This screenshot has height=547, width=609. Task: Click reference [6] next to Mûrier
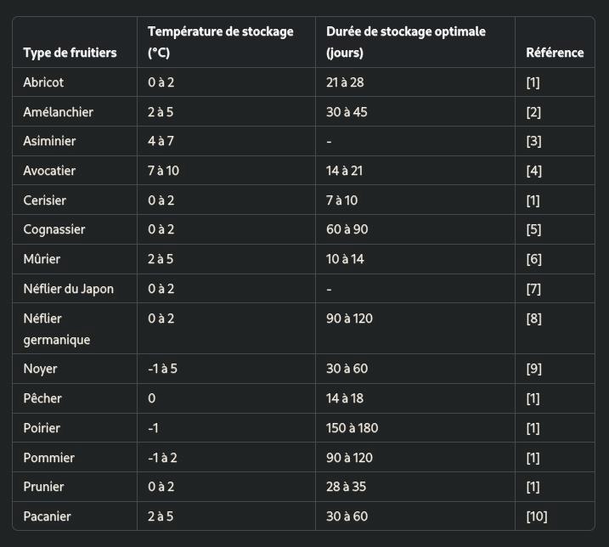[x=533, y=259]
